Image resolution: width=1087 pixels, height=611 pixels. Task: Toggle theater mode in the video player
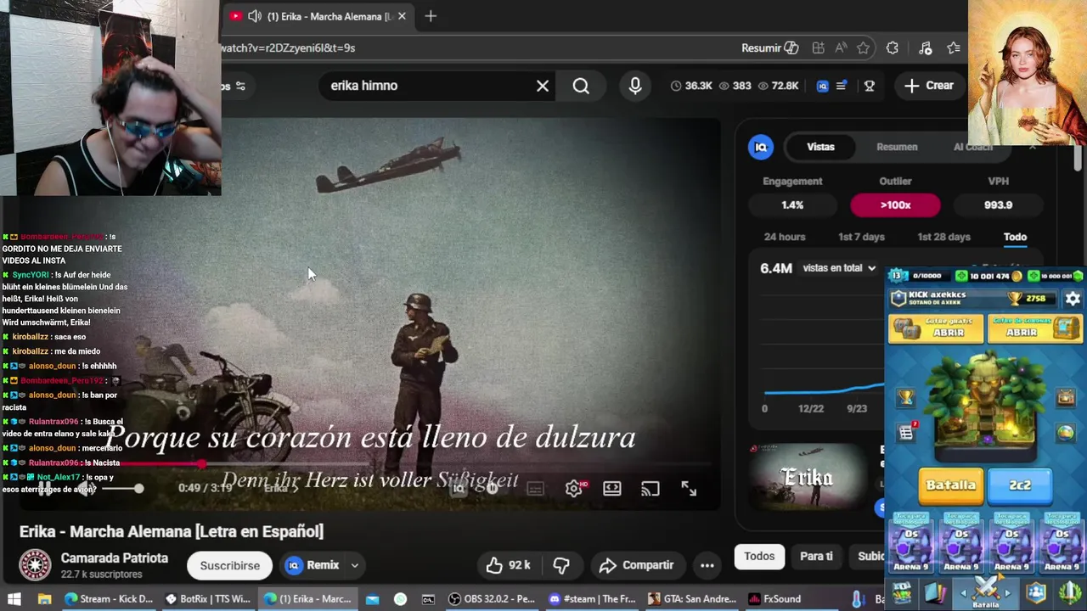tap(612, 489)
